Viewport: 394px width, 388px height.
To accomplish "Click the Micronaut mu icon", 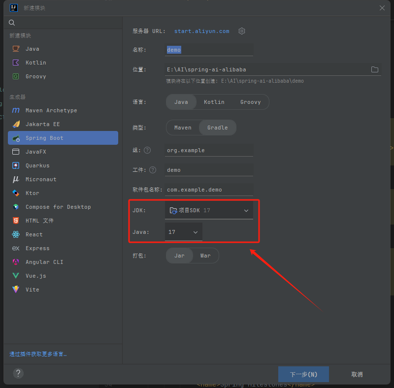I will [x=16, y=179].
